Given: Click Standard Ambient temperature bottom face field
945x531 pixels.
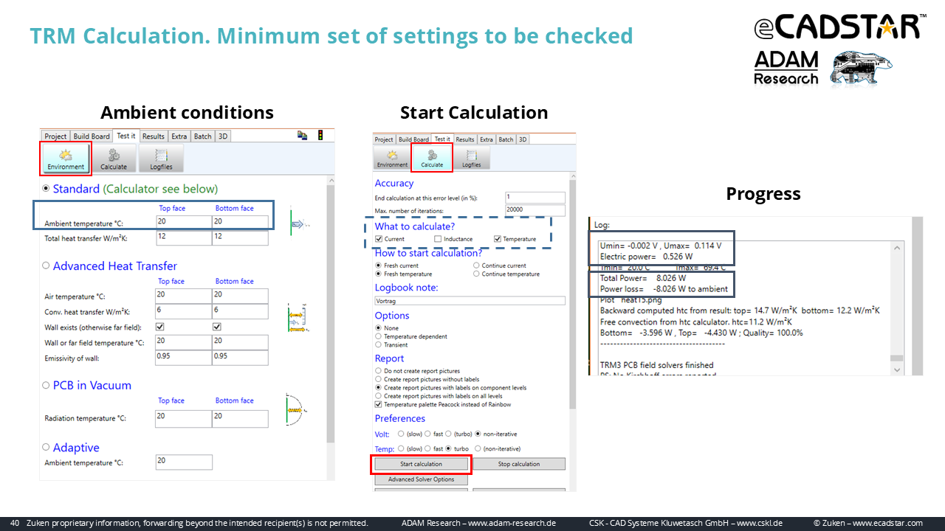Looking at the screenshot, I should click(x=240, y=222).
